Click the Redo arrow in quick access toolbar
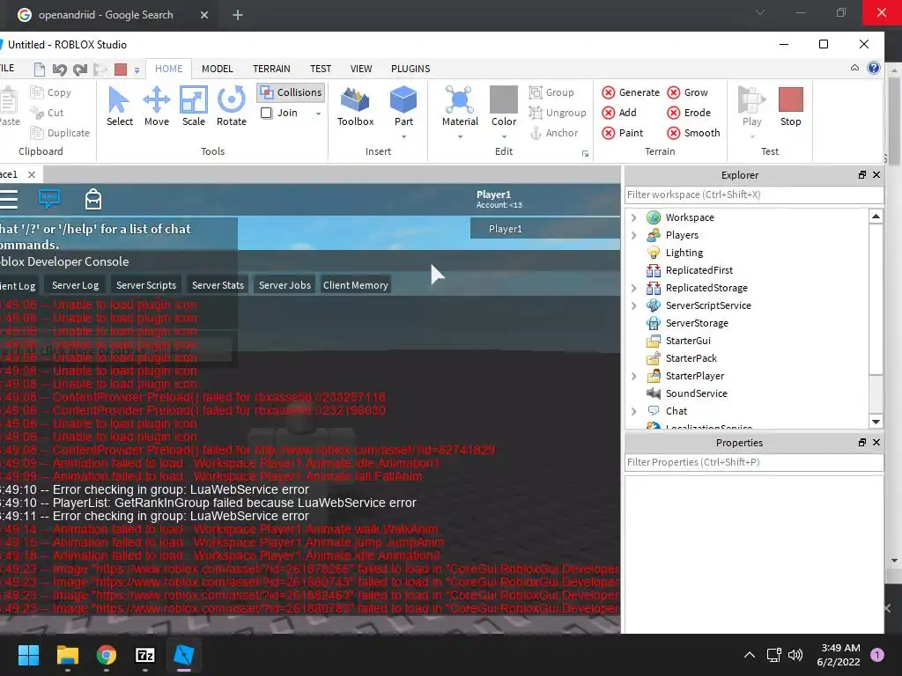 (80, 70)
